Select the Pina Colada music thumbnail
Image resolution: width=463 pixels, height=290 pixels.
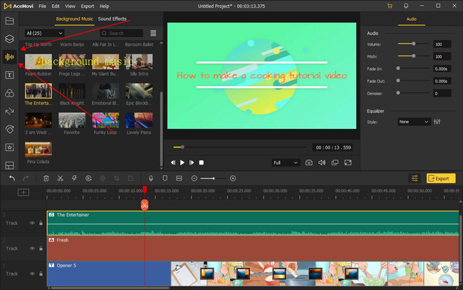click(38, 149)
